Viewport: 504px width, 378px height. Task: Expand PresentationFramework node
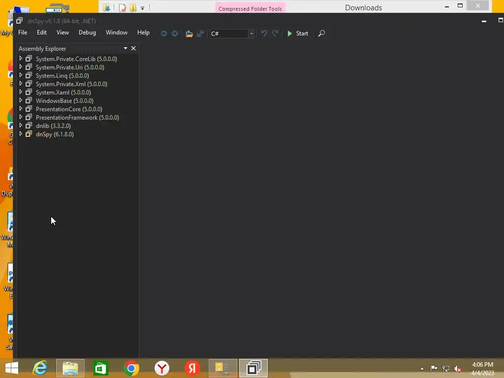click(x=21, y=117)
